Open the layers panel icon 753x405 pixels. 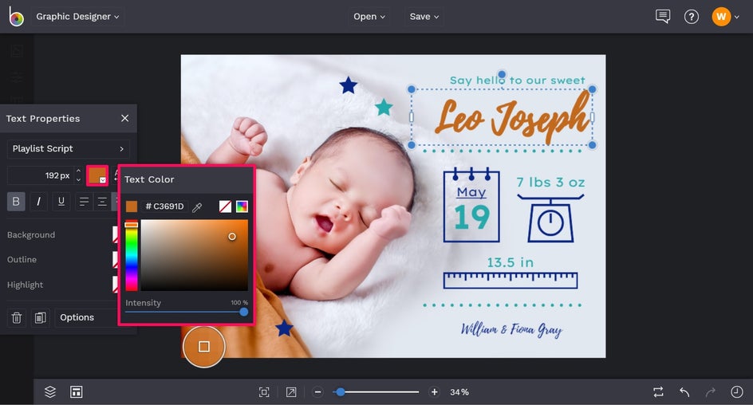pyautogui.click(x=50, y=392)
